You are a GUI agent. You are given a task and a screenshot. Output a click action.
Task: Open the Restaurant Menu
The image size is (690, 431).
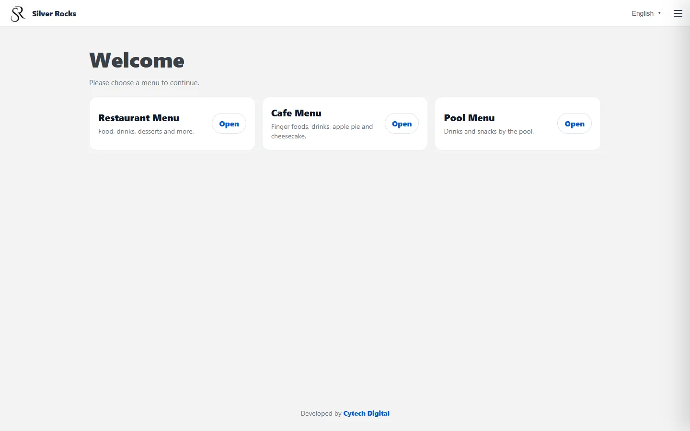coord(229,124)
